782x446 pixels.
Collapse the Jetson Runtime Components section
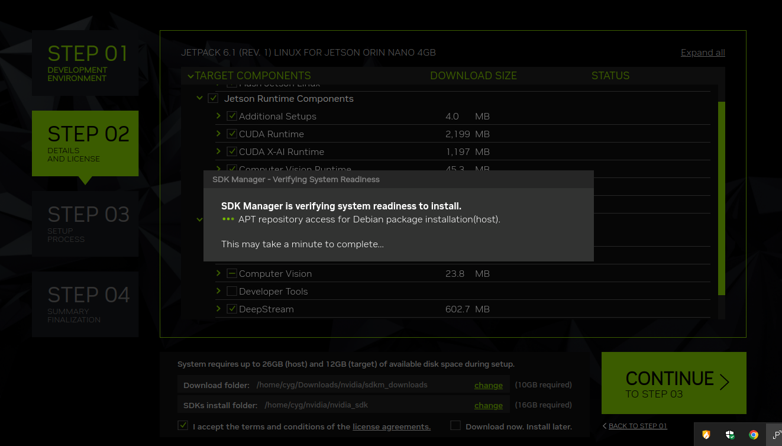click(199, 98)
